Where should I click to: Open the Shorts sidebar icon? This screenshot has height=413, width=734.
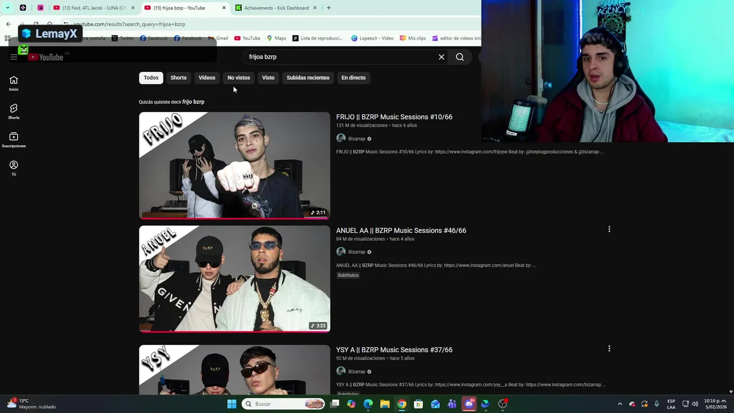tap(14, 111)
